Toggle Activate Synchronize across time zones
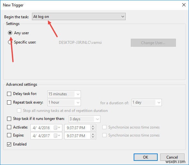Image resolution: width=189 pixels, height=165 pixels. pyautogui.click(x=104, y=127)
